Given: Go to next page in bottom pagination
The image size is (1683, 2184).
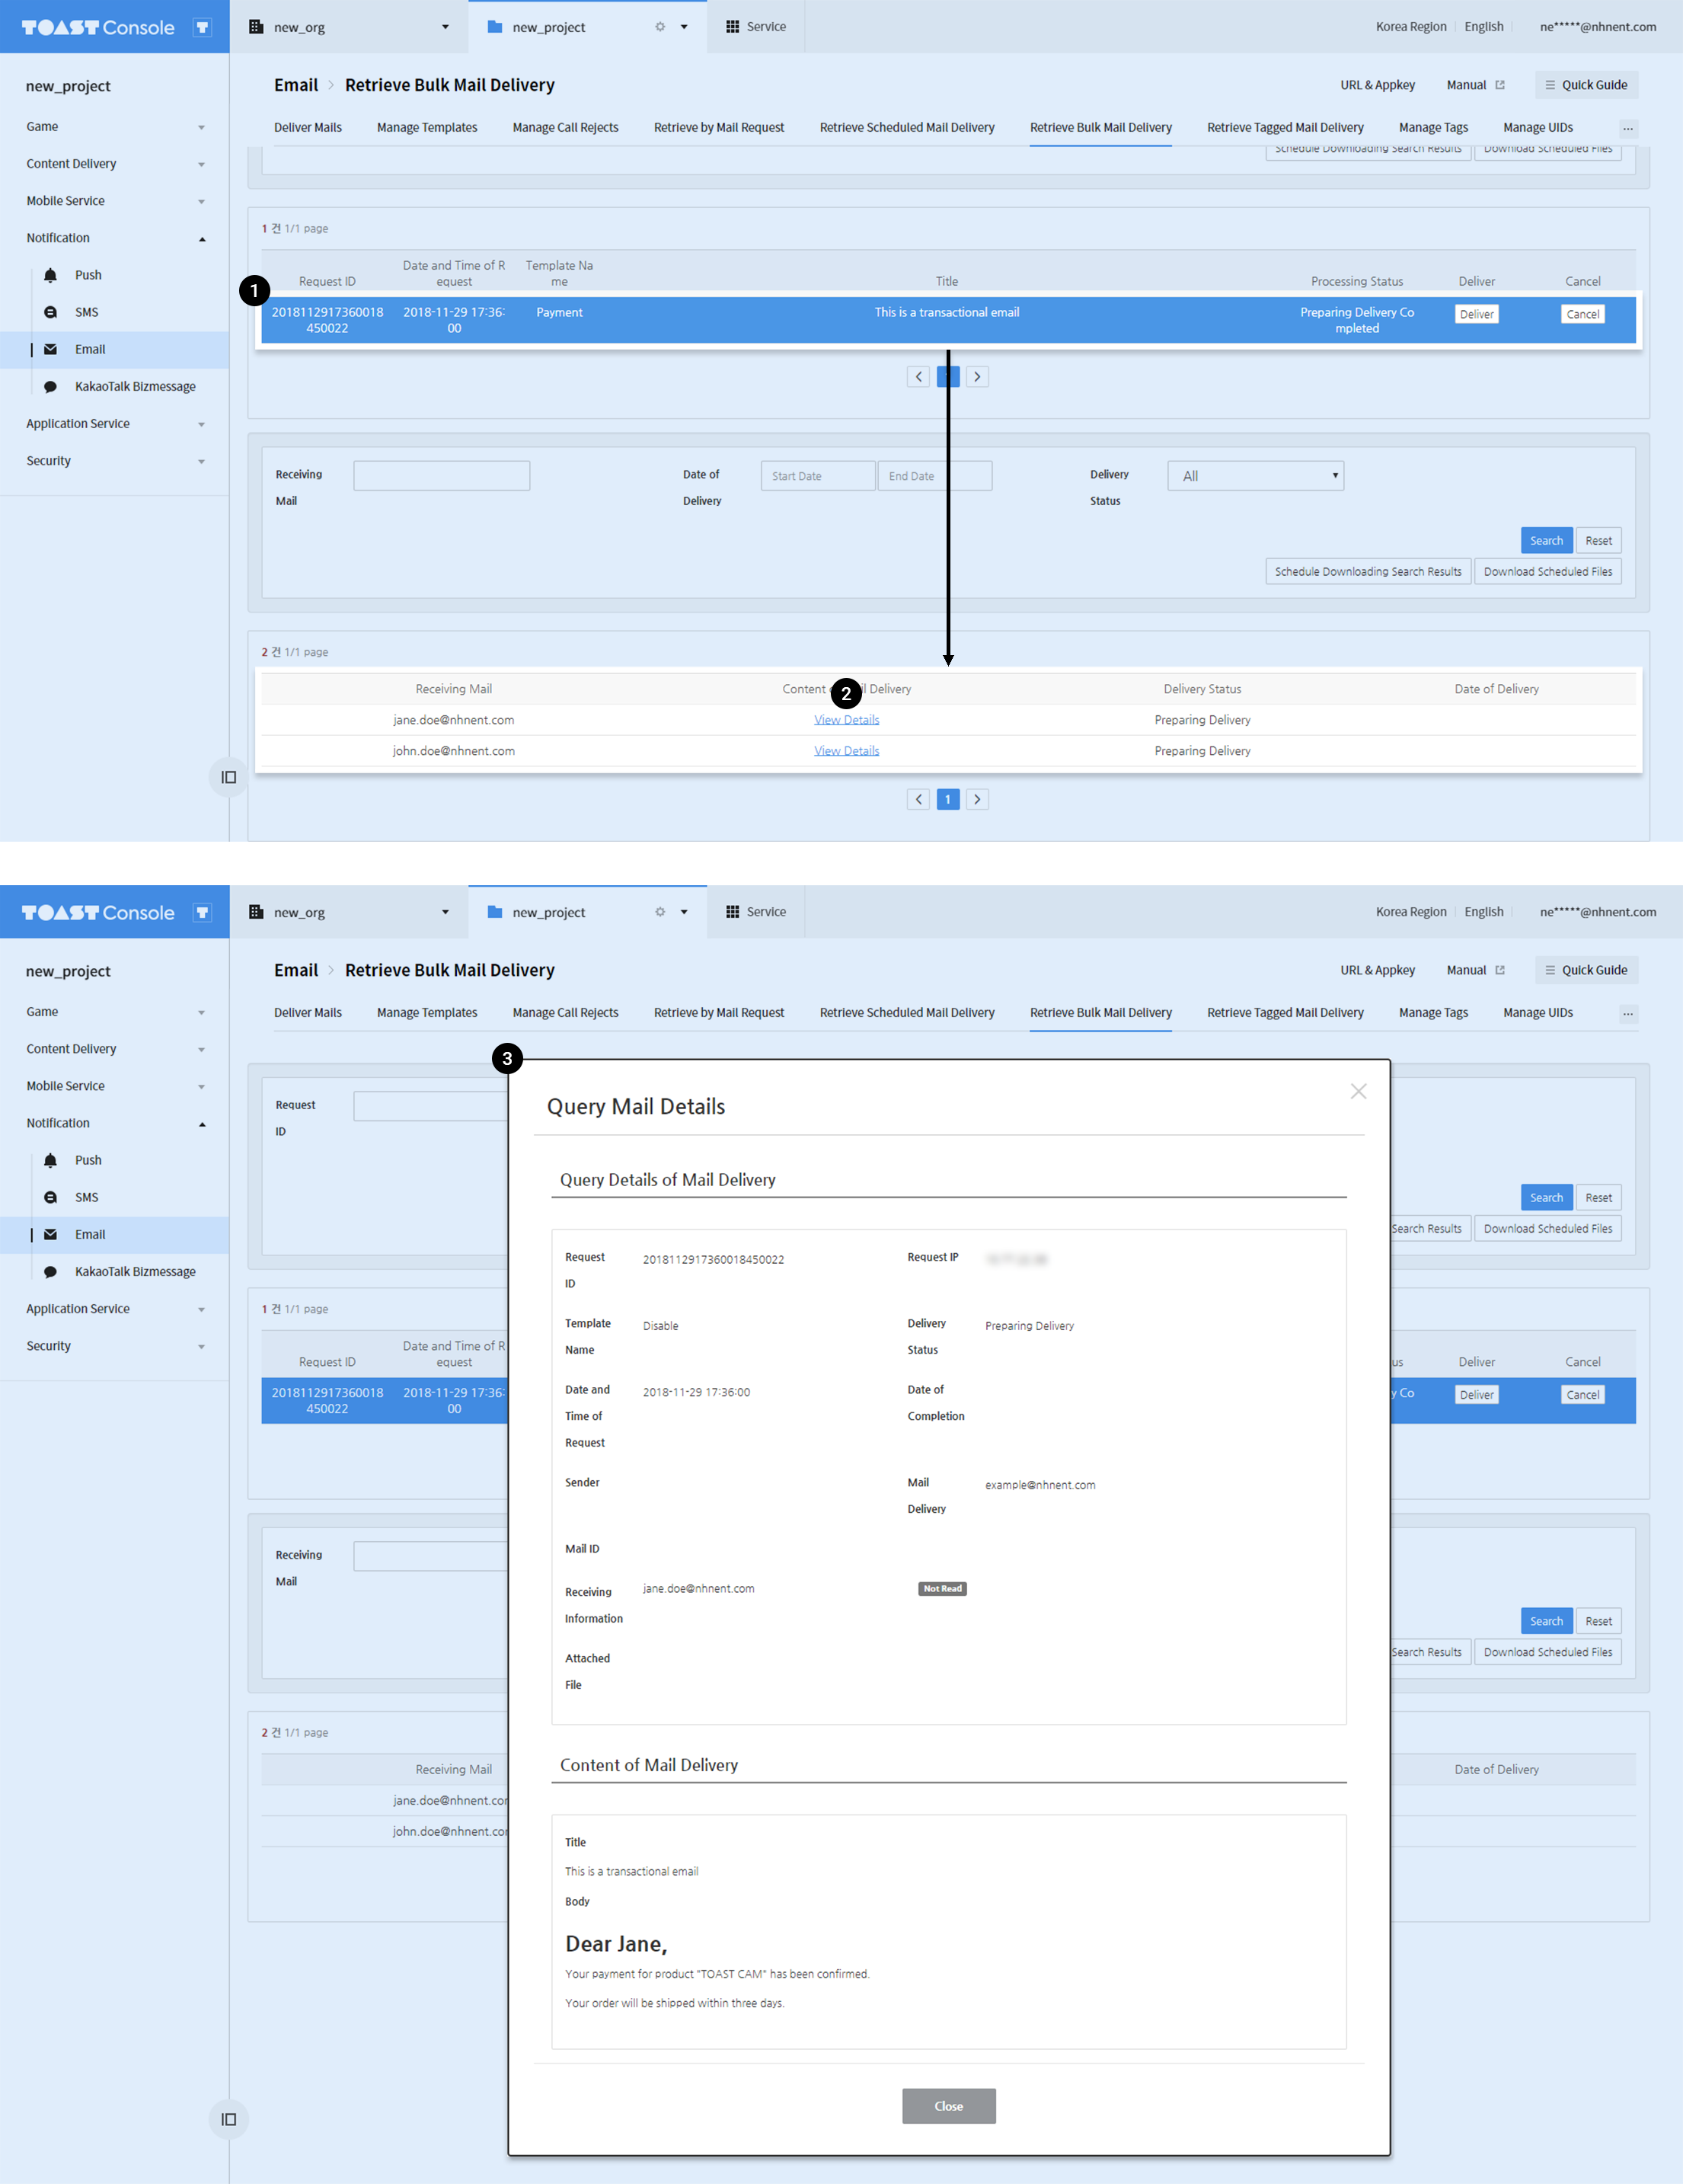Looking at the screenshot, I should pos(977,799).
